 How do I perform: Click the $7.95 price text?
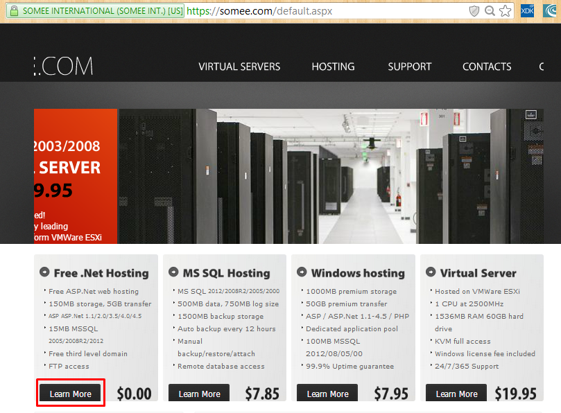point(390,394)
